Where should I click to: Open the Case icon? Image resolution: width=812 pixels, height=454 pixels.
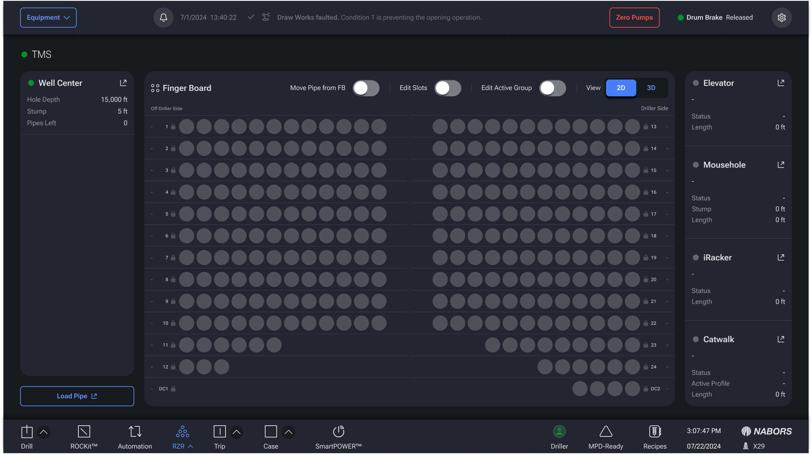(271, 431)
